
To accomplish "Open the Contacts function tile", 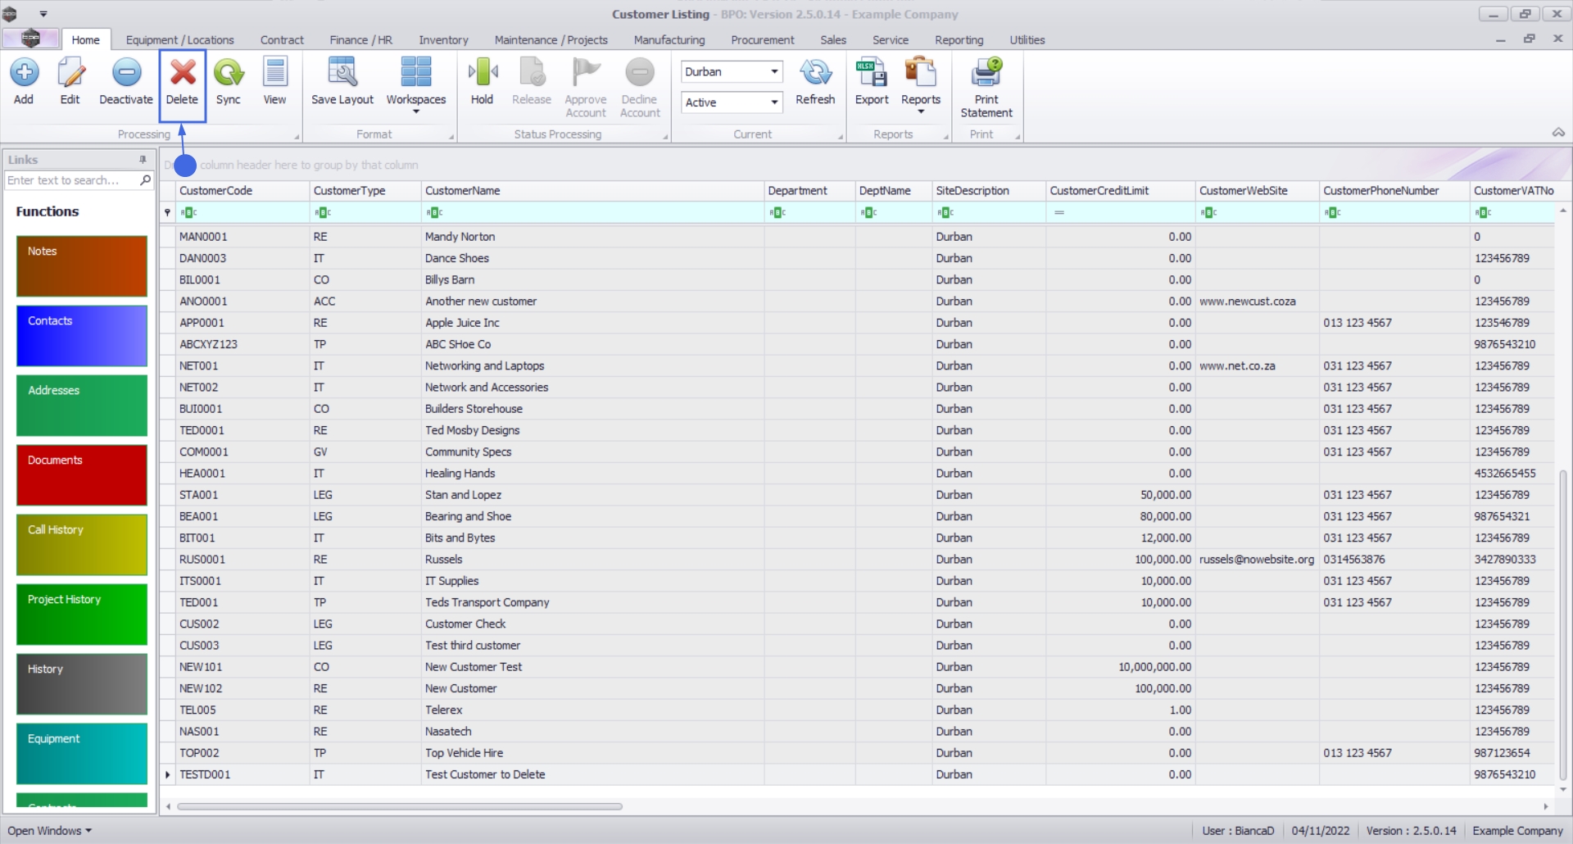I will (82, 336).
